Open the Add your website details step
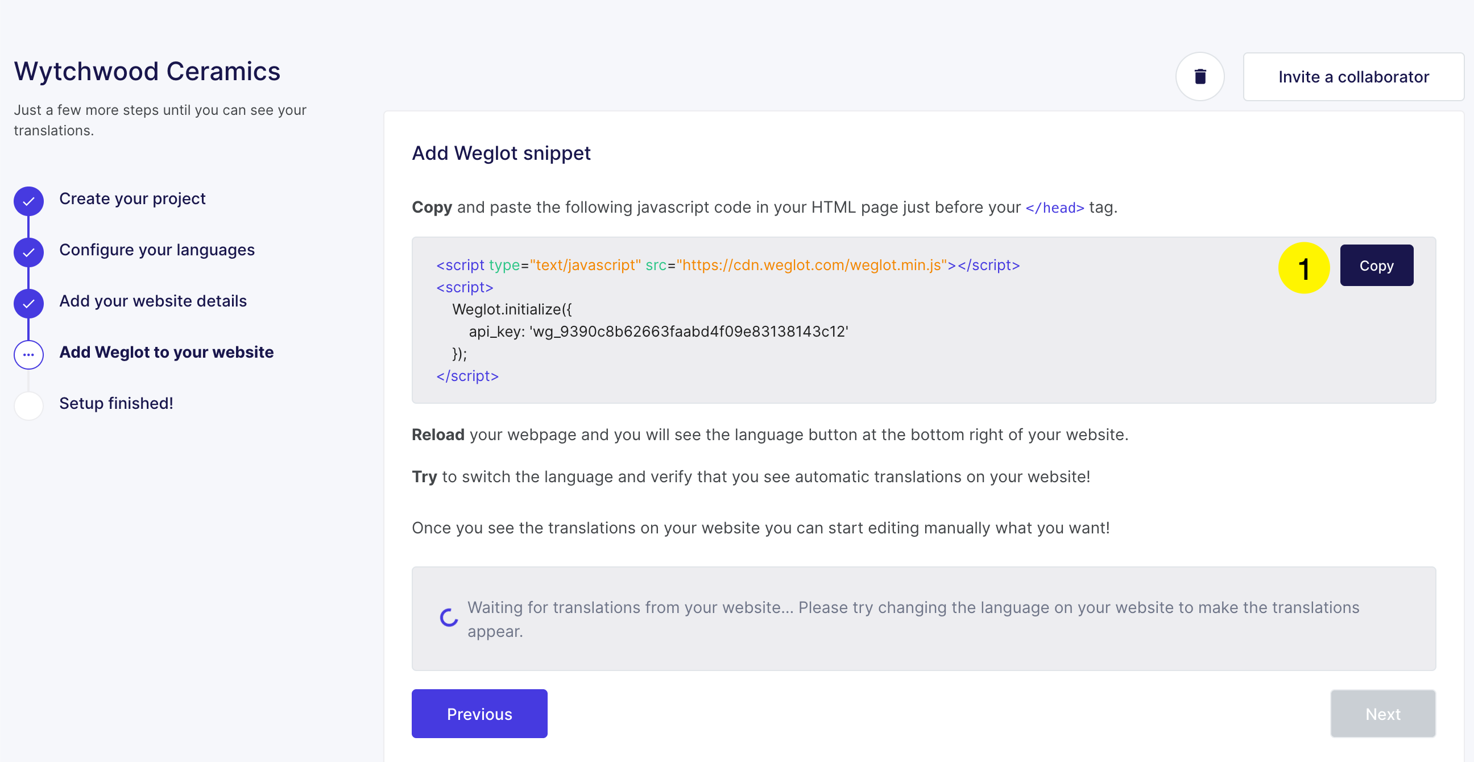The image size is (1474, 762). [153, 301]
